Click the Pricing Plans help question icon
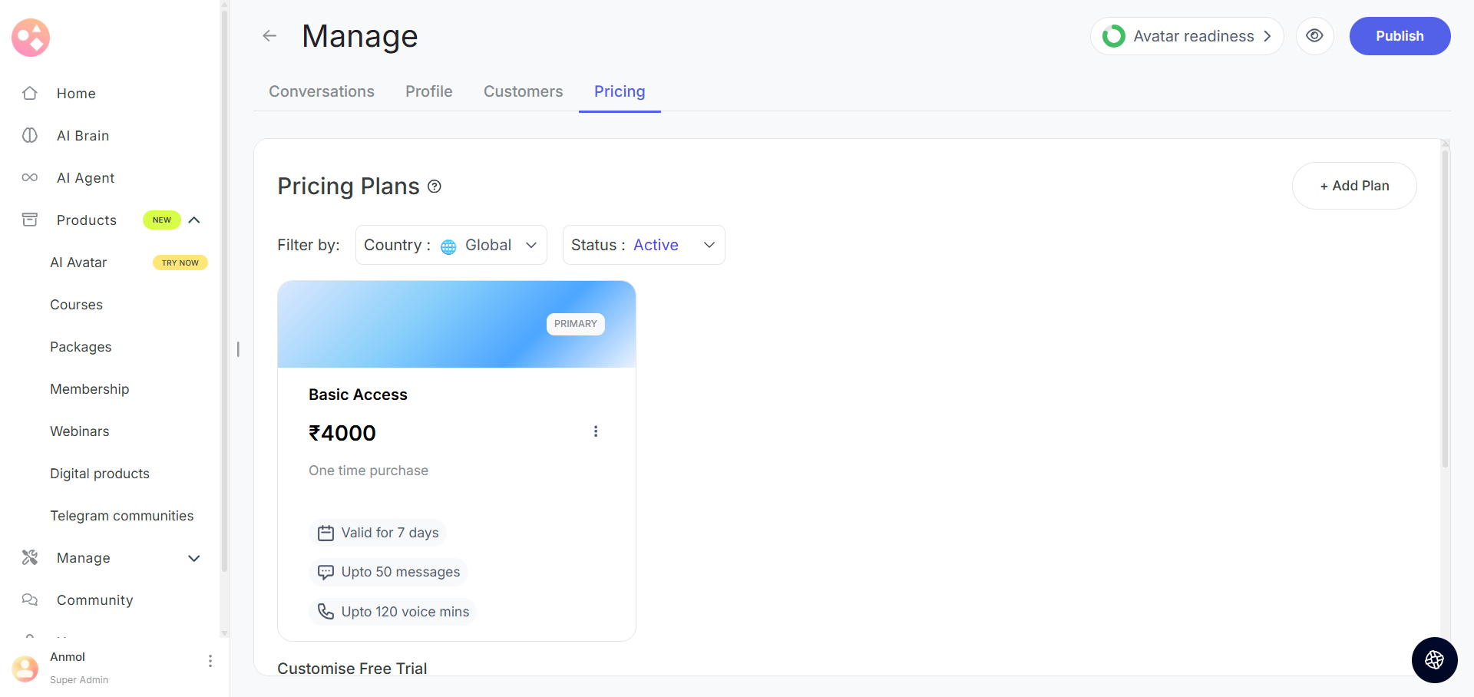The image size is (1474, 697). 435,187
